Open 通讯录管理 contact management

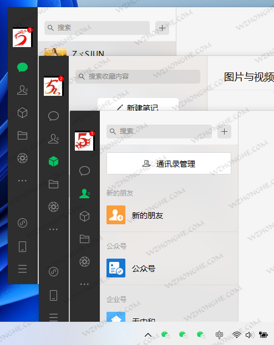(x=169, y=163)
